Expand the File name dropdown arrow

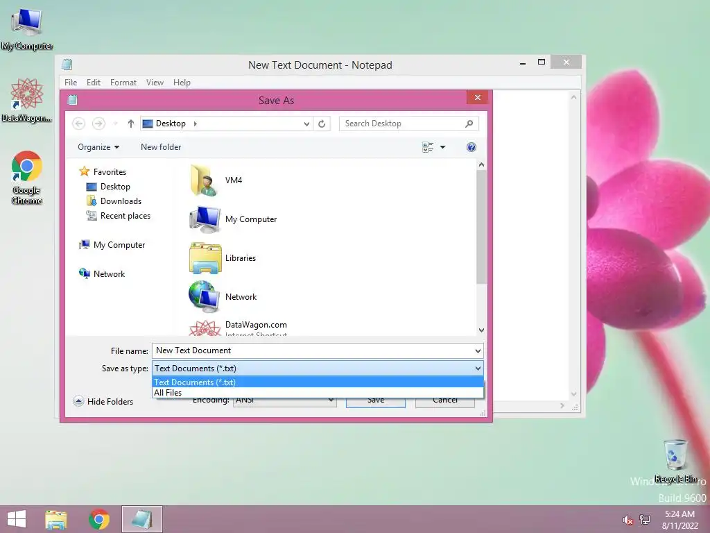478,350
